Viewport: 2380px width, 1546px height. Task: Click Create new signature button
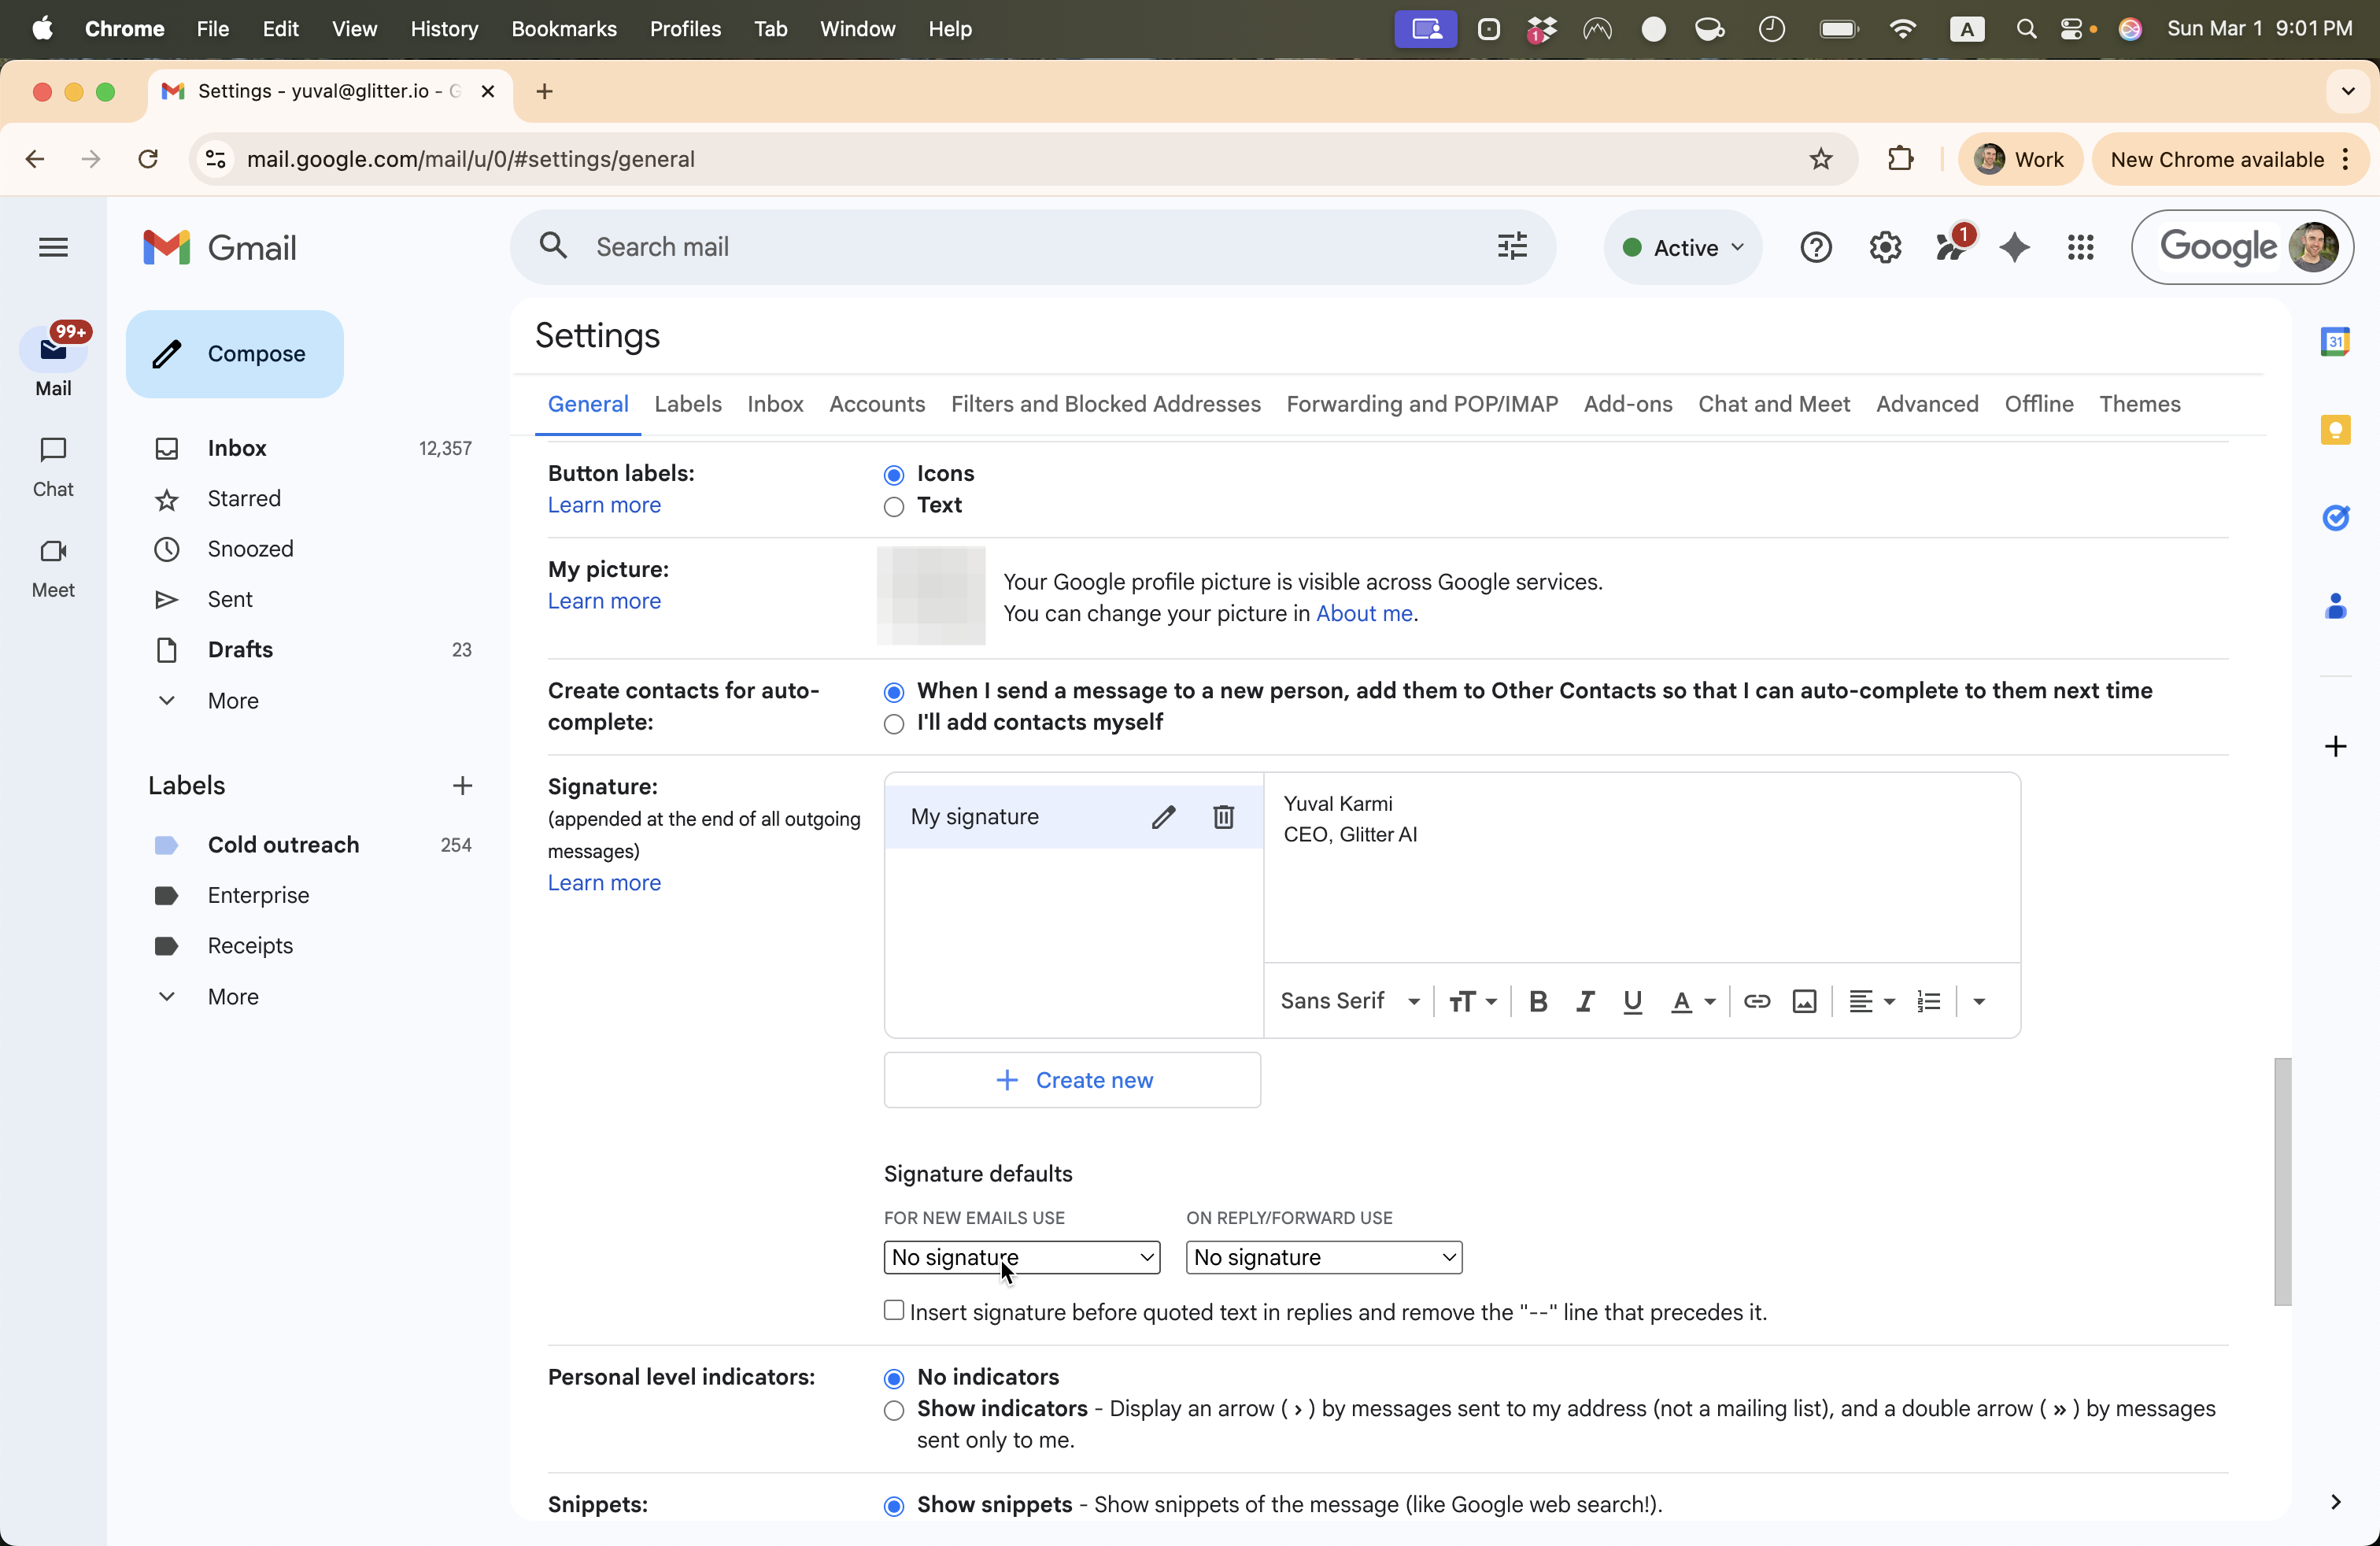pos(1072,1080)
